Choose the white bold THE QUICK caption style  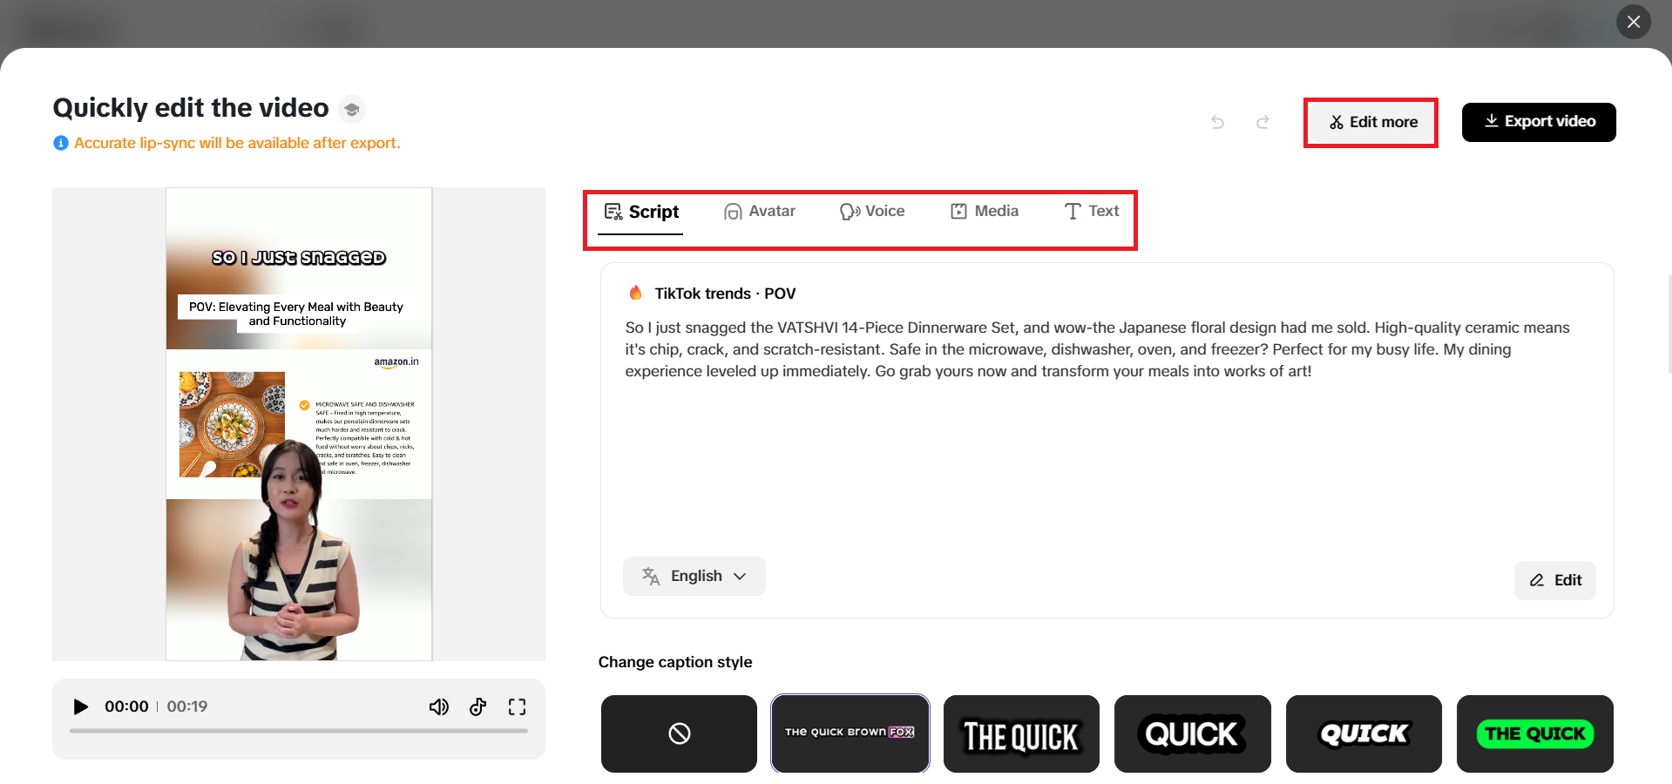1020,733
